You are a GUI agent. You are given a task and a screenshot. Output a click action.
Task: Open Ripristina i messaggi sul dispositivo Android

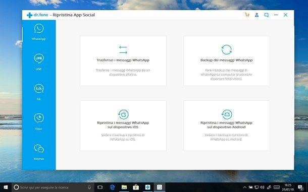click(227, 125)
